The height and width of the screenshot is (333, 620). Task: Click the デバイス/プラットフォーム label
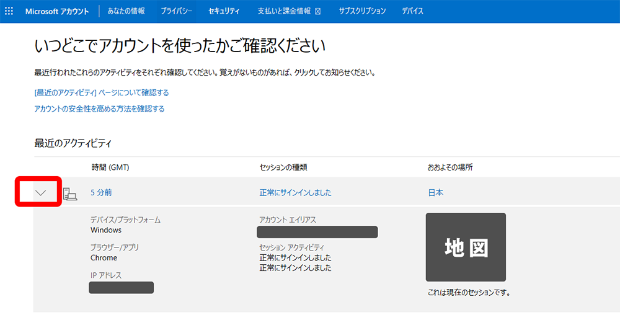[125, 220]
